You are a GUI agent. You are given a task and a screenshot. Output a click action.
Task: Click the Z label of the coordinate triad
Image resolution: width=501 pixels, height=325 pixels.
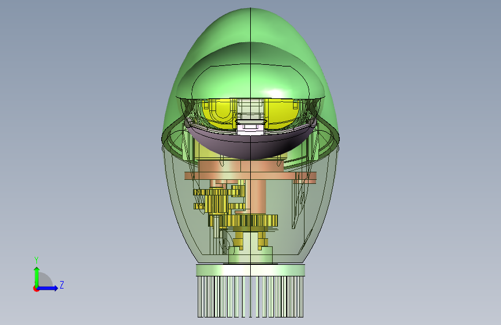[x=62, y=285]
